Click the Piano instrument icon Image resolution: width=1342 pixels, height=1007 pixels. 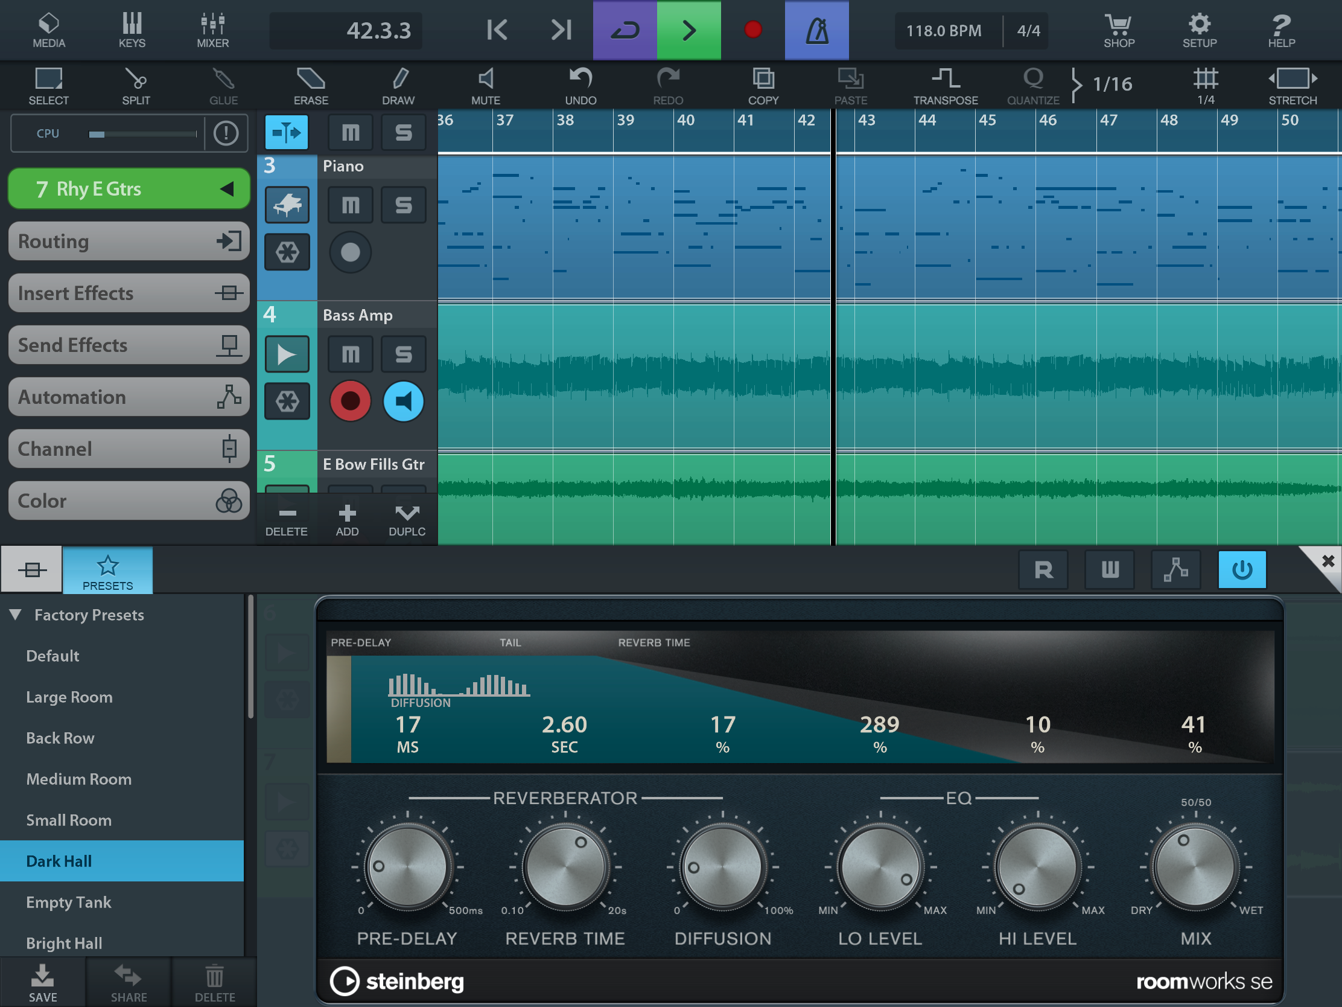click(287, 205)
